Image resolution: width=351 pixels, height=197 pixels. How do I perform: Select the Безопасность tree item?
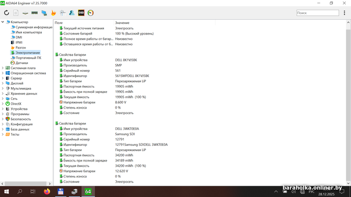point(21,119)
